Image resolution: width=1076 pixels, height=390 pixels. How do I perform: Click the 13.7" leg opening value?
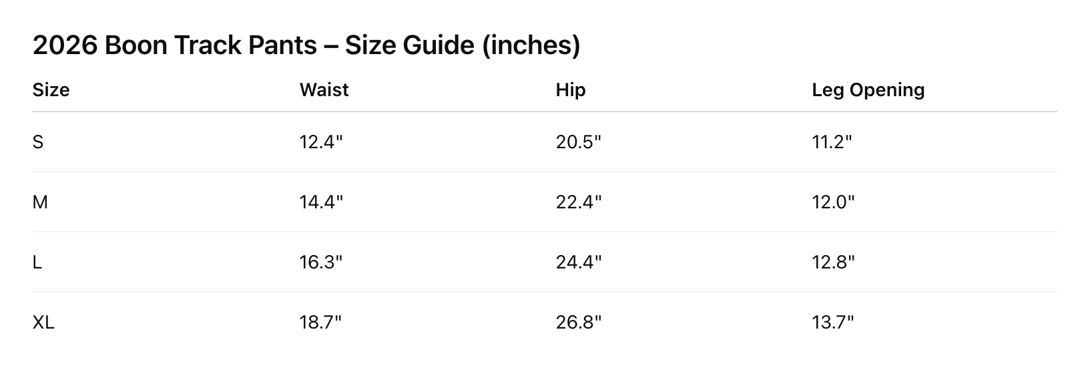click(x=833, y=322)
